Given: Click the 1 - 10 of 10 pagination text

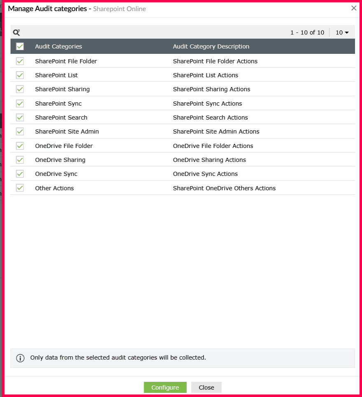Looking at the screenshot, I should click(307, 32).
